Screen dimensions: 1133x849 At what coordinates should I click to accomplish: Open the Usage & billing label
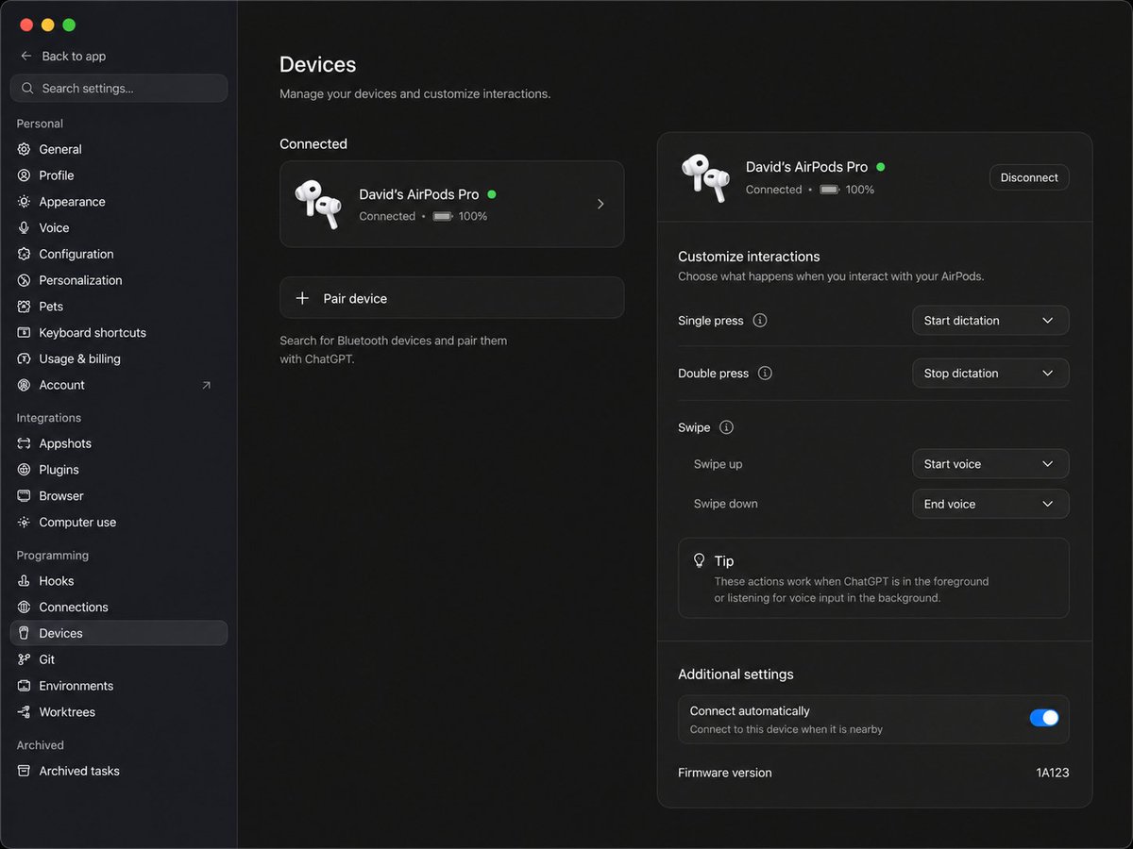click(79, 358)
